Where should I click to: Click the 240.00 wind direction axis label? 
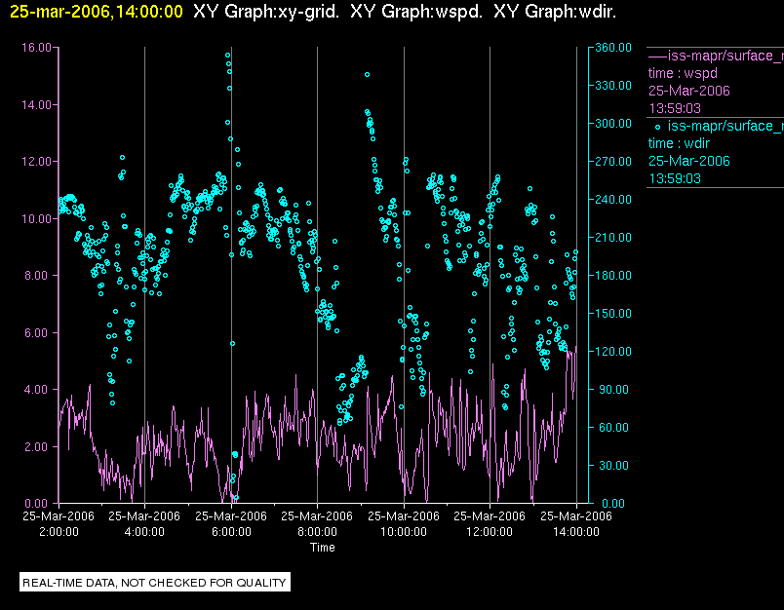point(613,200)
